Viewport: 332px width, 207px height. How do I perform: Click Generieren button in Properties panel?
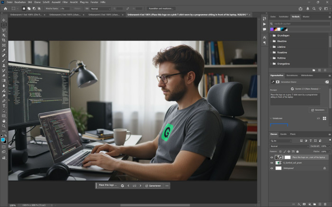[x=318, y=110]
